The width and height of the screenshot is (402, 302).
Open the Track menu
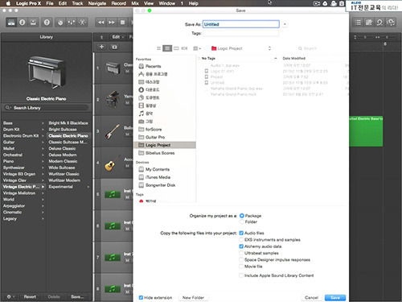77,3
